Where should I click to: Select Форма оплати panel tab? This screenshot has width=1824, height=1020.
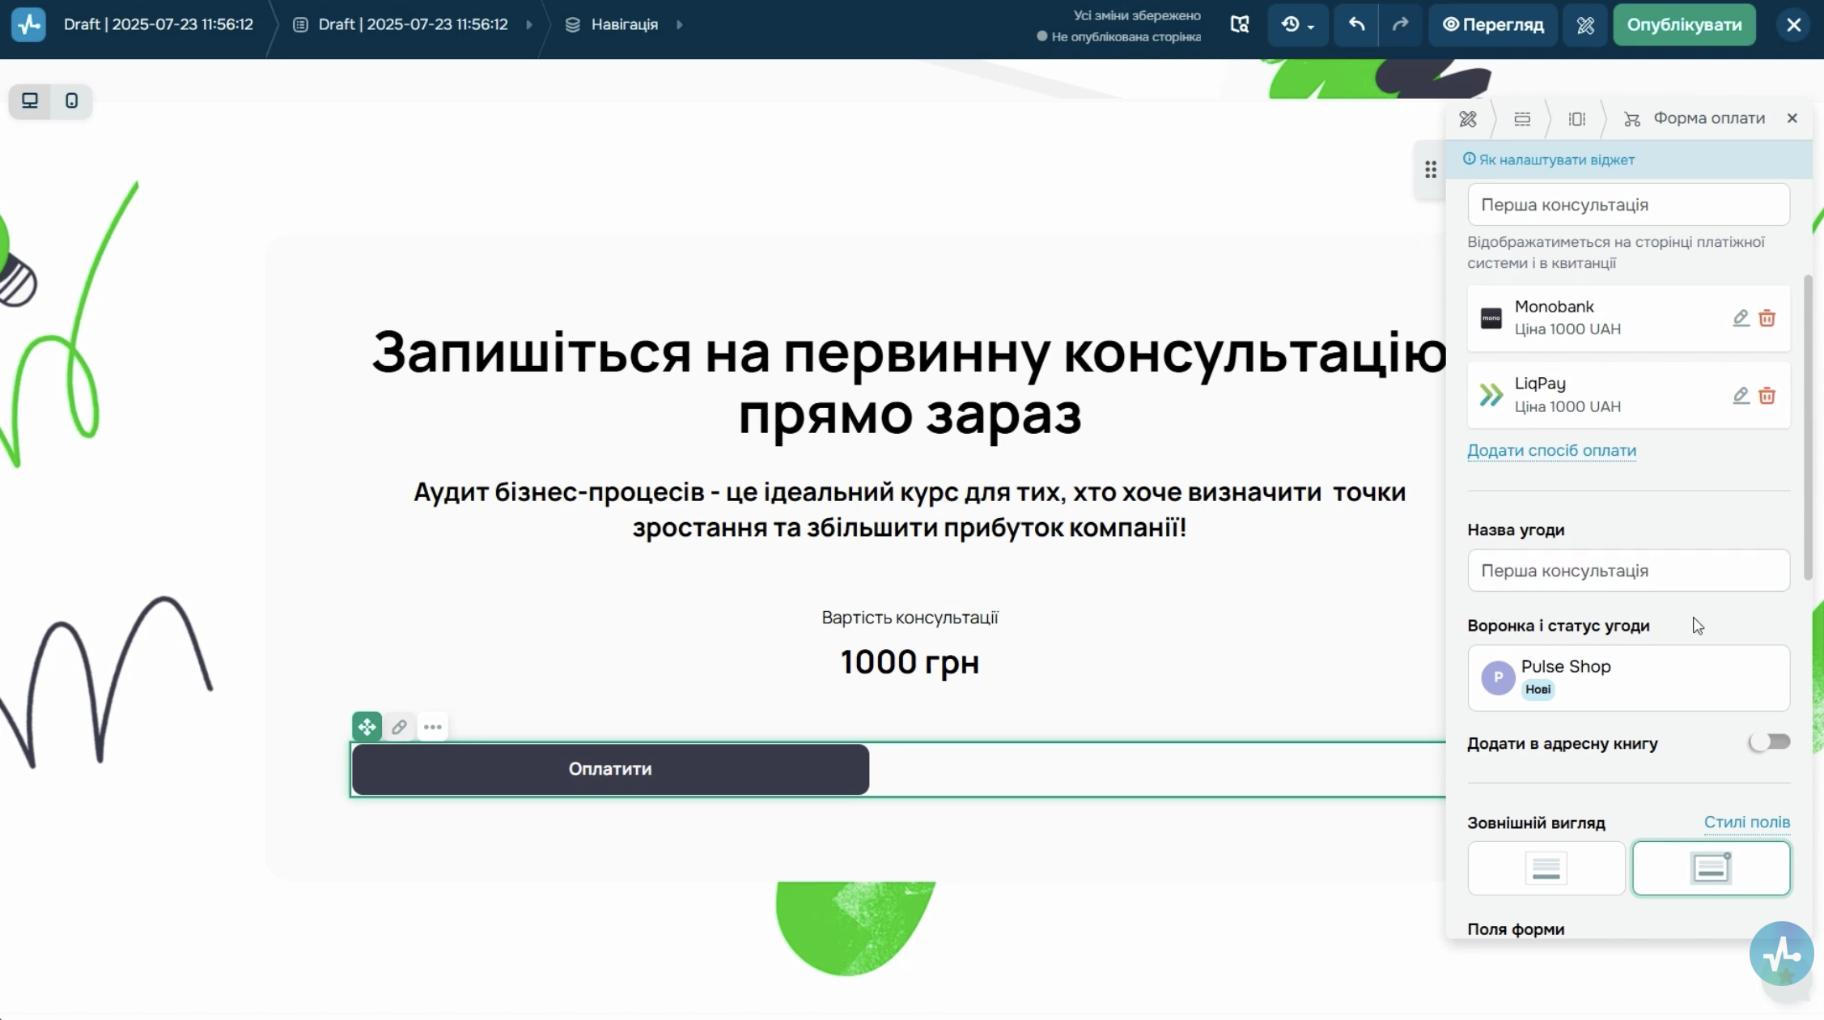tap(1695, 119)
